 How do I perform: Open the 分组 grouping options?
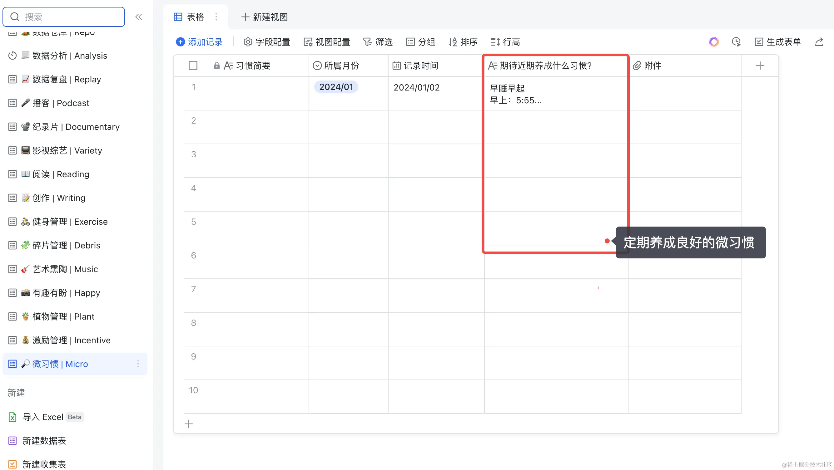[x=420, y=42]
